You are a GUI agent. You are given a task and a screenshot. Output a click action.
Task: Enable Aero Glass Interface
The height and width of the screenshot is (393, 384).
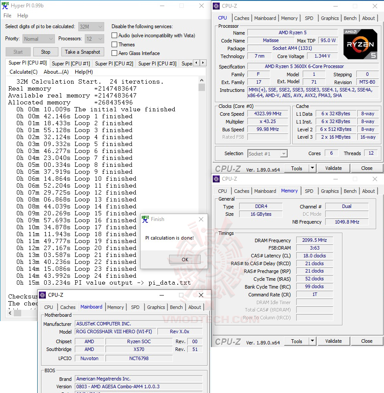point(114,53)
